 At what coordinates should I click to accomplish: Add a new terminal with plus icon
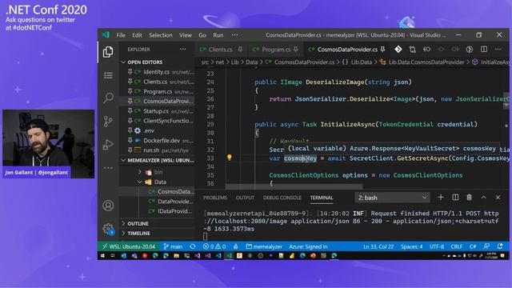pyautogui.click(x=441, y=198)
